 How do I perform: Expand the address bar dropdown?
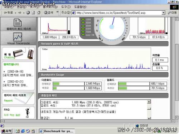pyautogui.click(x=163, y=13)
